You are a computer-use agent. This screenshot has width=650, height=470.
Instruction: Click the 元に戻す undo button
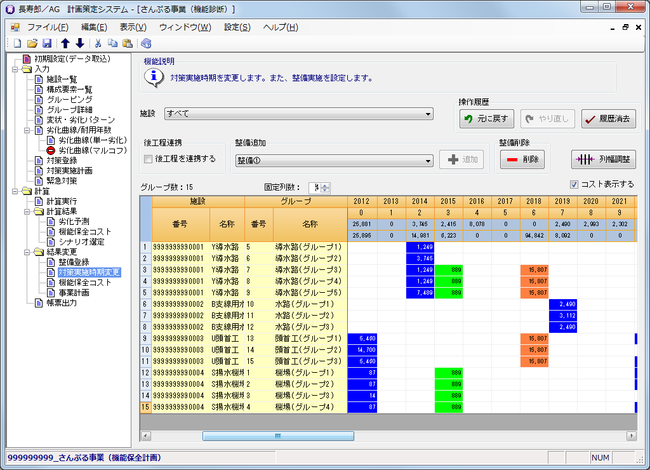(486, 119)
